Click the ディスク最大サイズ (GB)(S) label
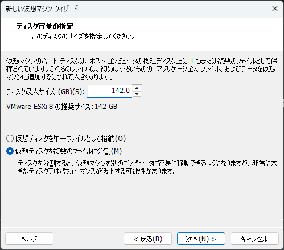 click(x=45, y=92)
